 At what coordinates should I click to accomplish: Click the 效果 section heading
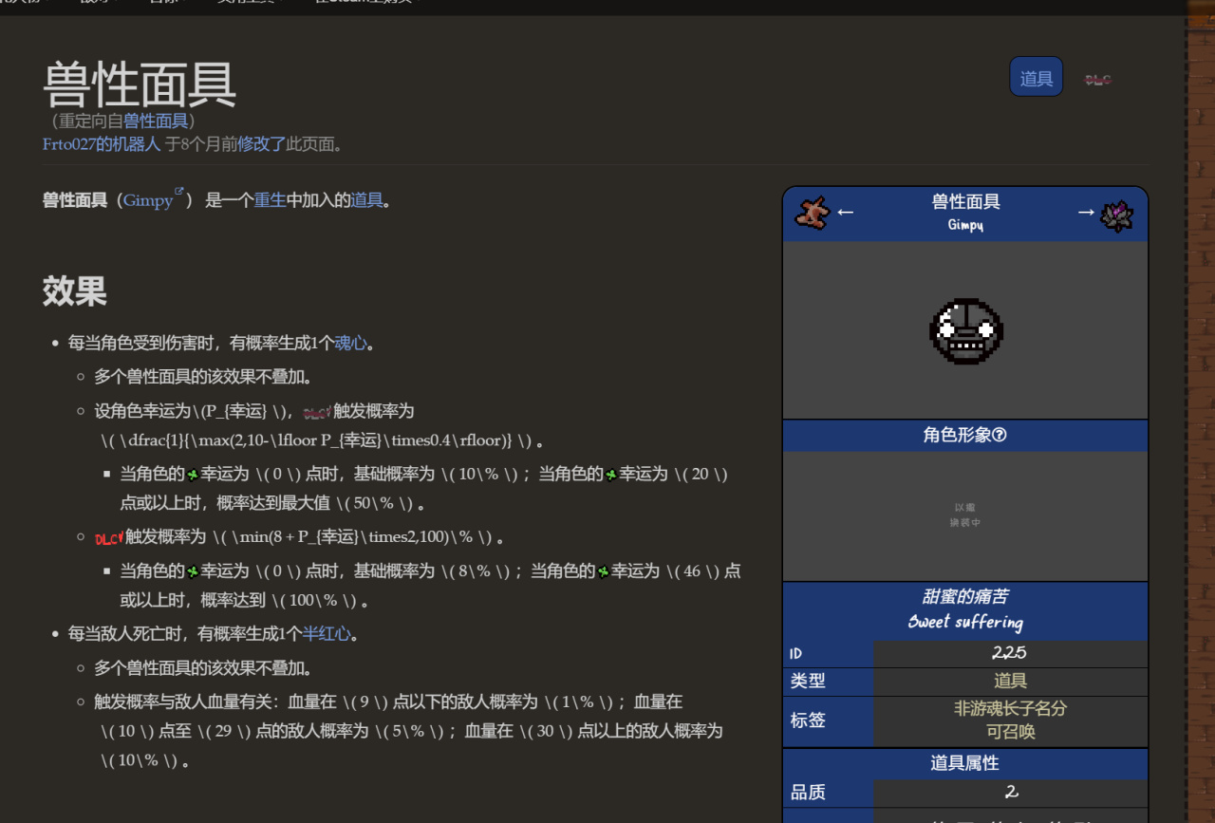coord(74,291)
